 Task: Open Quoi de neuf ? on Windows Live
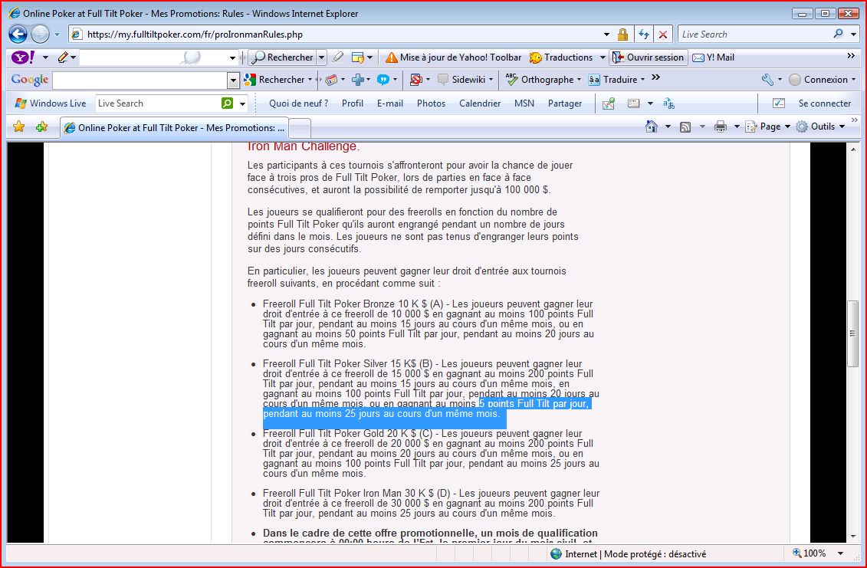coord(299,103)
